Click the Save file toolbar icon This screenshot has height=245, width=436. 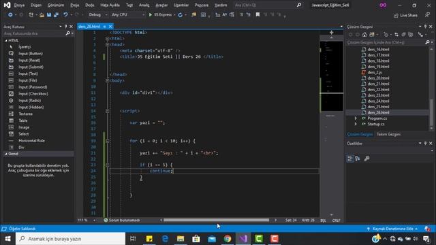(x=49, y=15)
